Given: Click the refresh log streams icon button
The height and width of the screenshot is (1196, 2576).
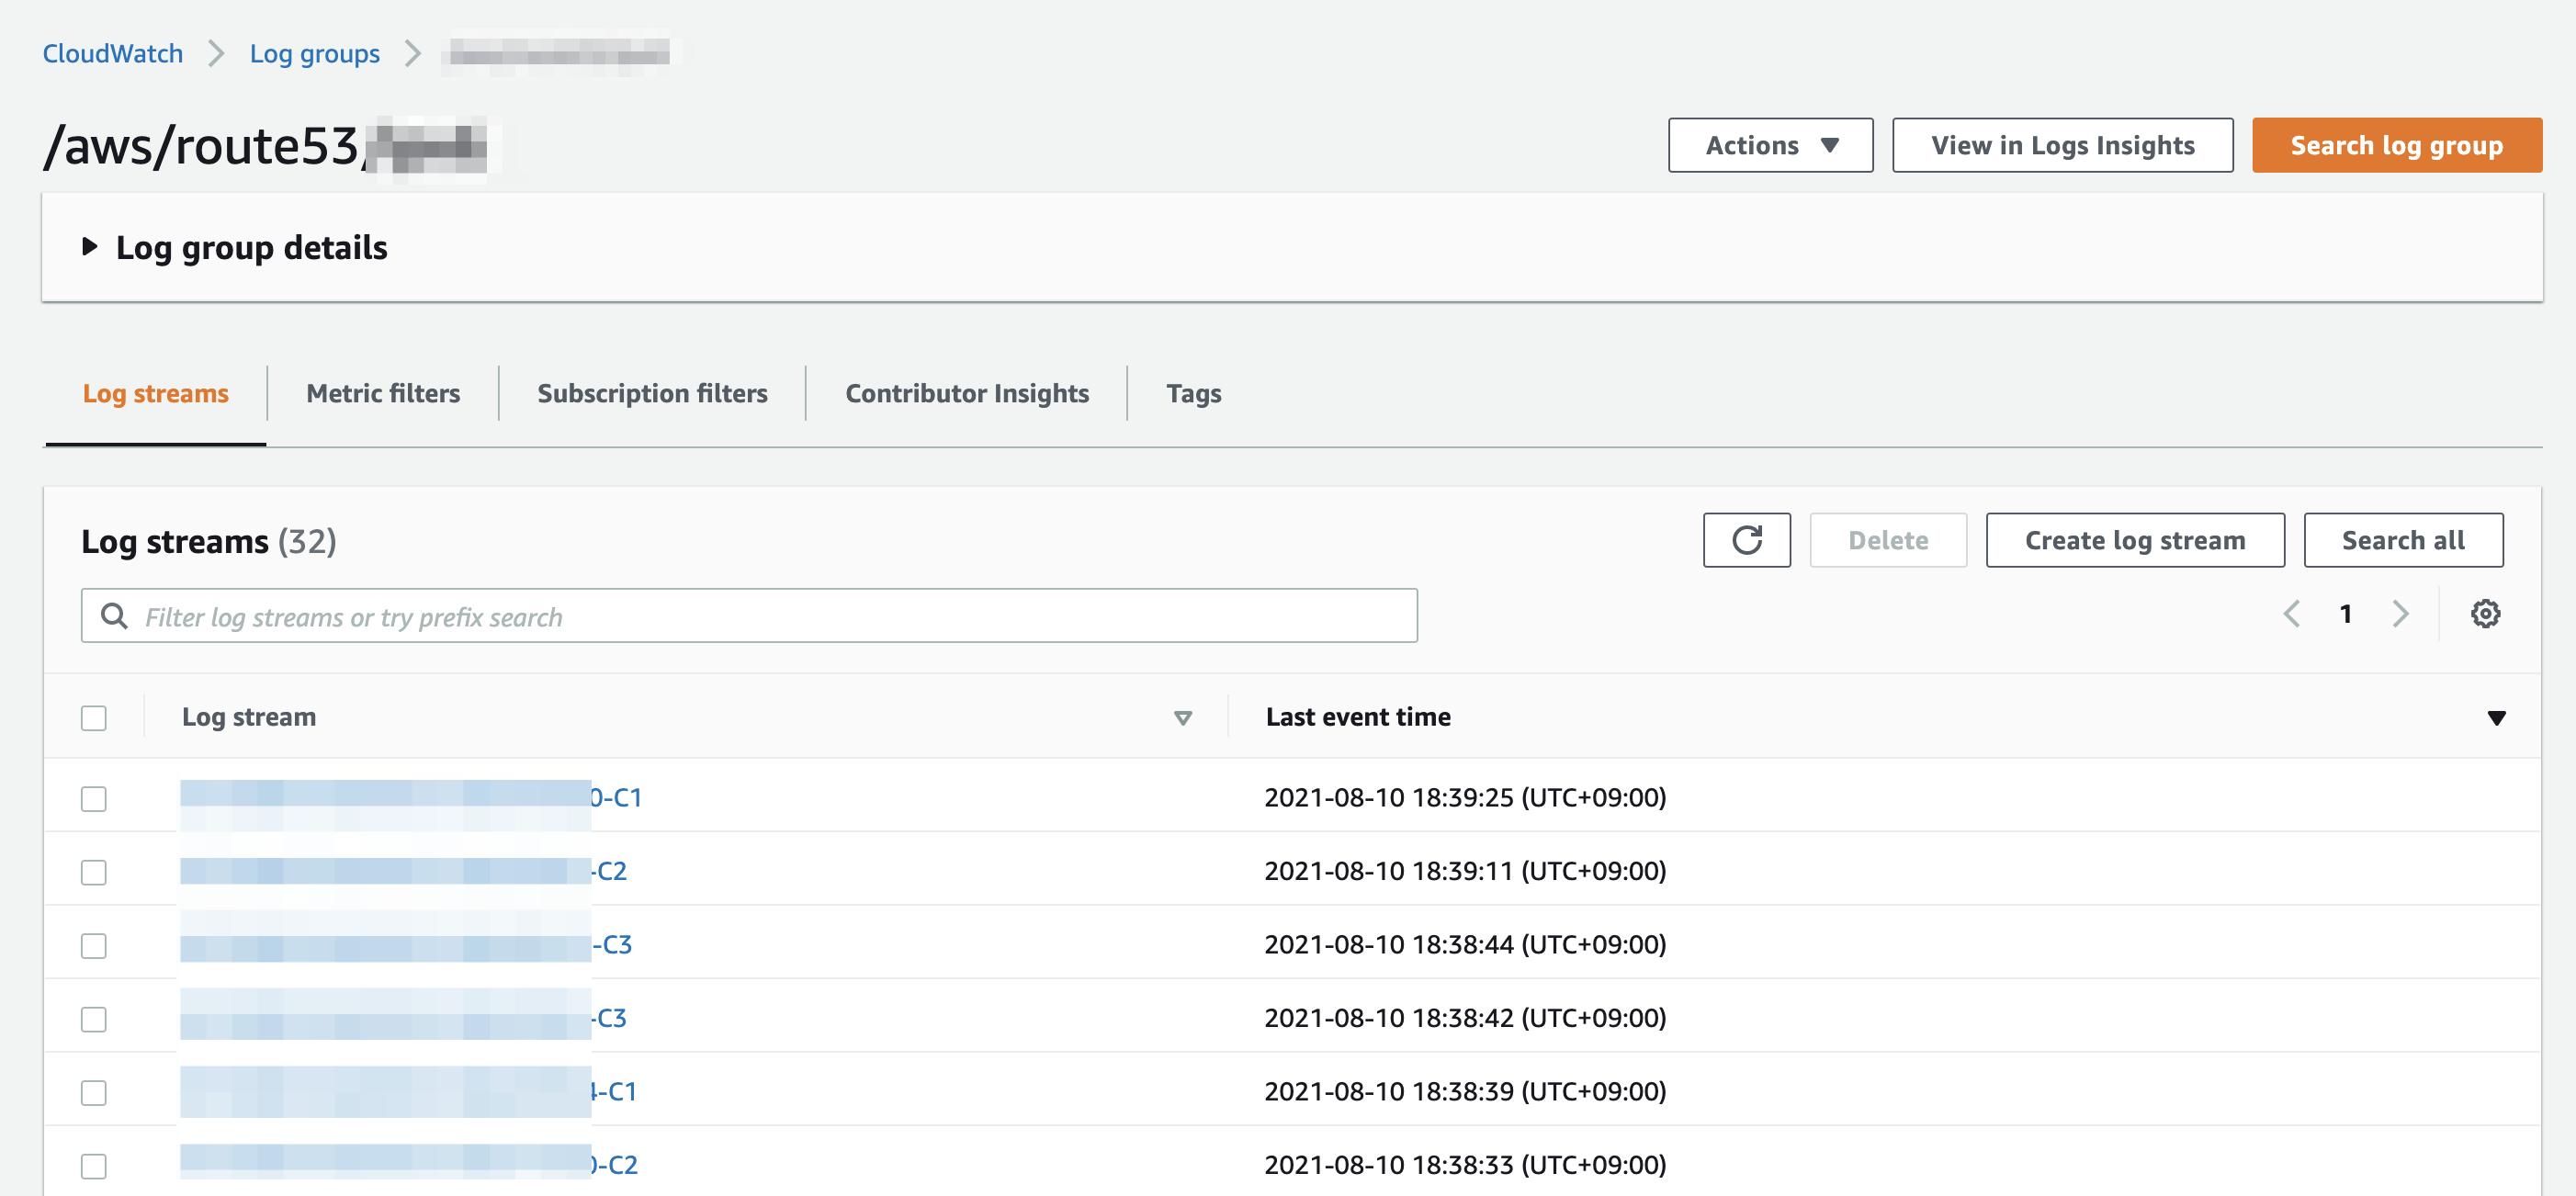Looking at the screenshot, I should (1746, 540).
